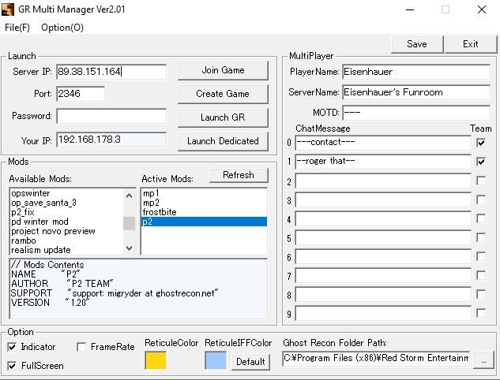Viewport: 500px width, 380px height.
Task: Open the File(F) menu
Action: tap(17, 28)
